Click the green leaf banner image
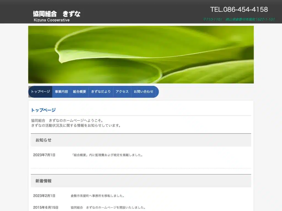The height and width of the screenshot is (211, 282). click(x=141, y=55)
